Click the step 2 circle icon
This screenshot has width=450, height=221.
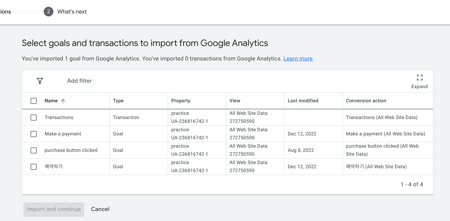(49, 12)
